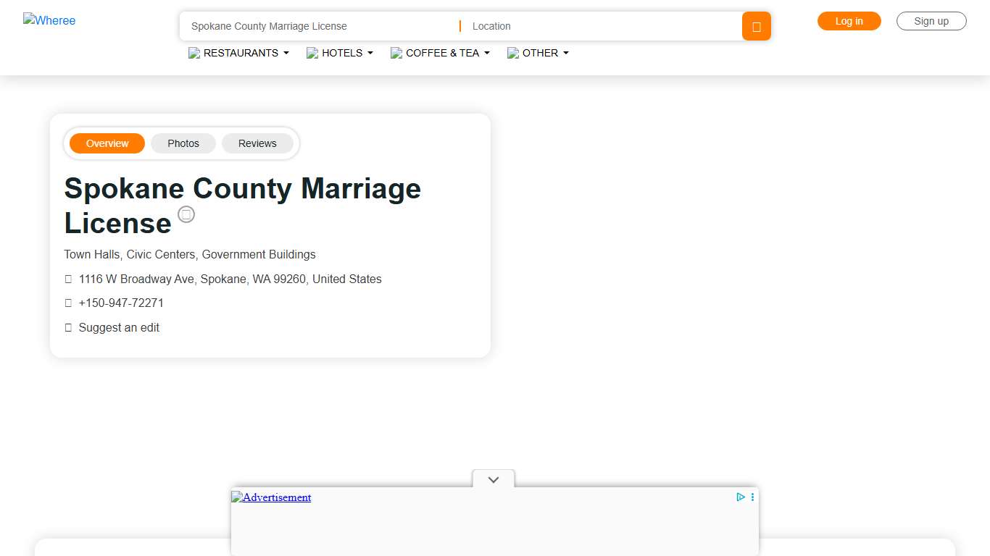Click the downward chevron to expand more details
Screen dimensions: 990x556
pos(493,479)
